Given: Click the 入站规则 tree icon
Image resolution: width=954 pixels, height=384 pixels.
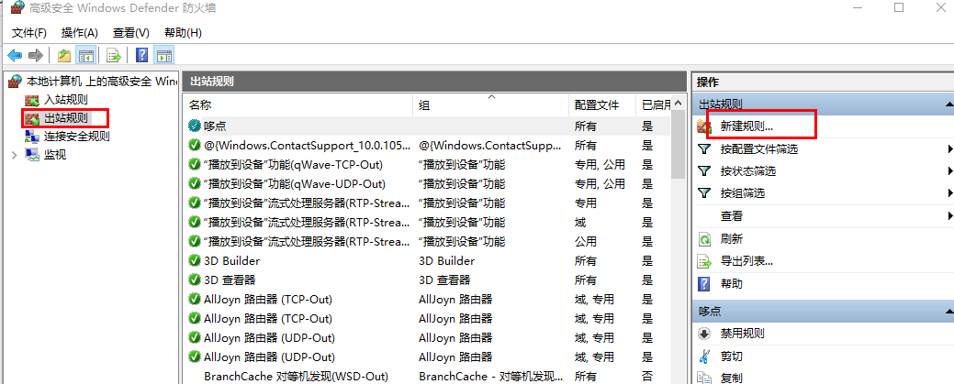Looking at the screenshot, I should 31,99.
